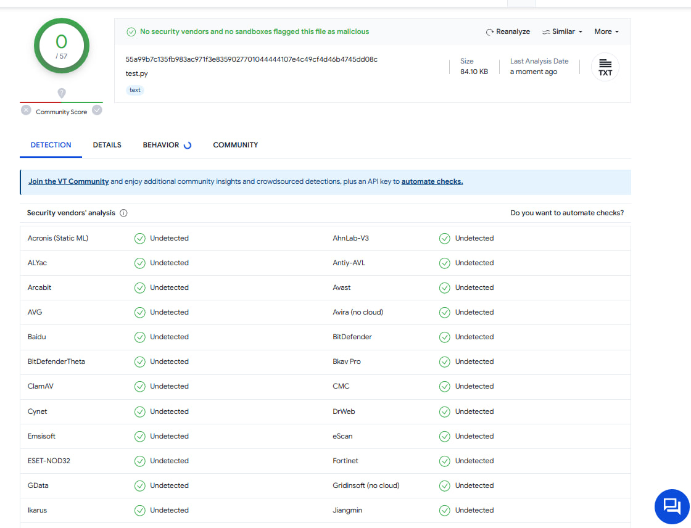Click the Bkav Pro undetected check icon
Image resolution: width=691 pixels, height=528 pixels.
[445, 362]
